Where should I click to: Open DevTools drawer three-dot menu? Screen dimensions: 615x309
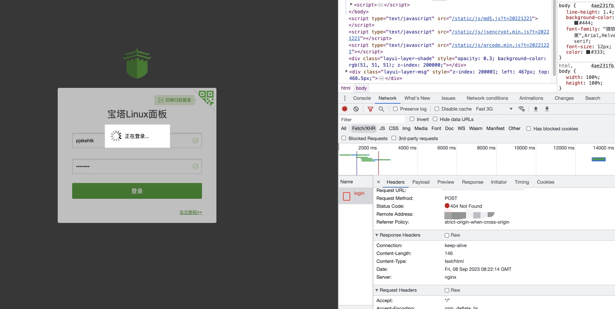(x=345, y=98)
